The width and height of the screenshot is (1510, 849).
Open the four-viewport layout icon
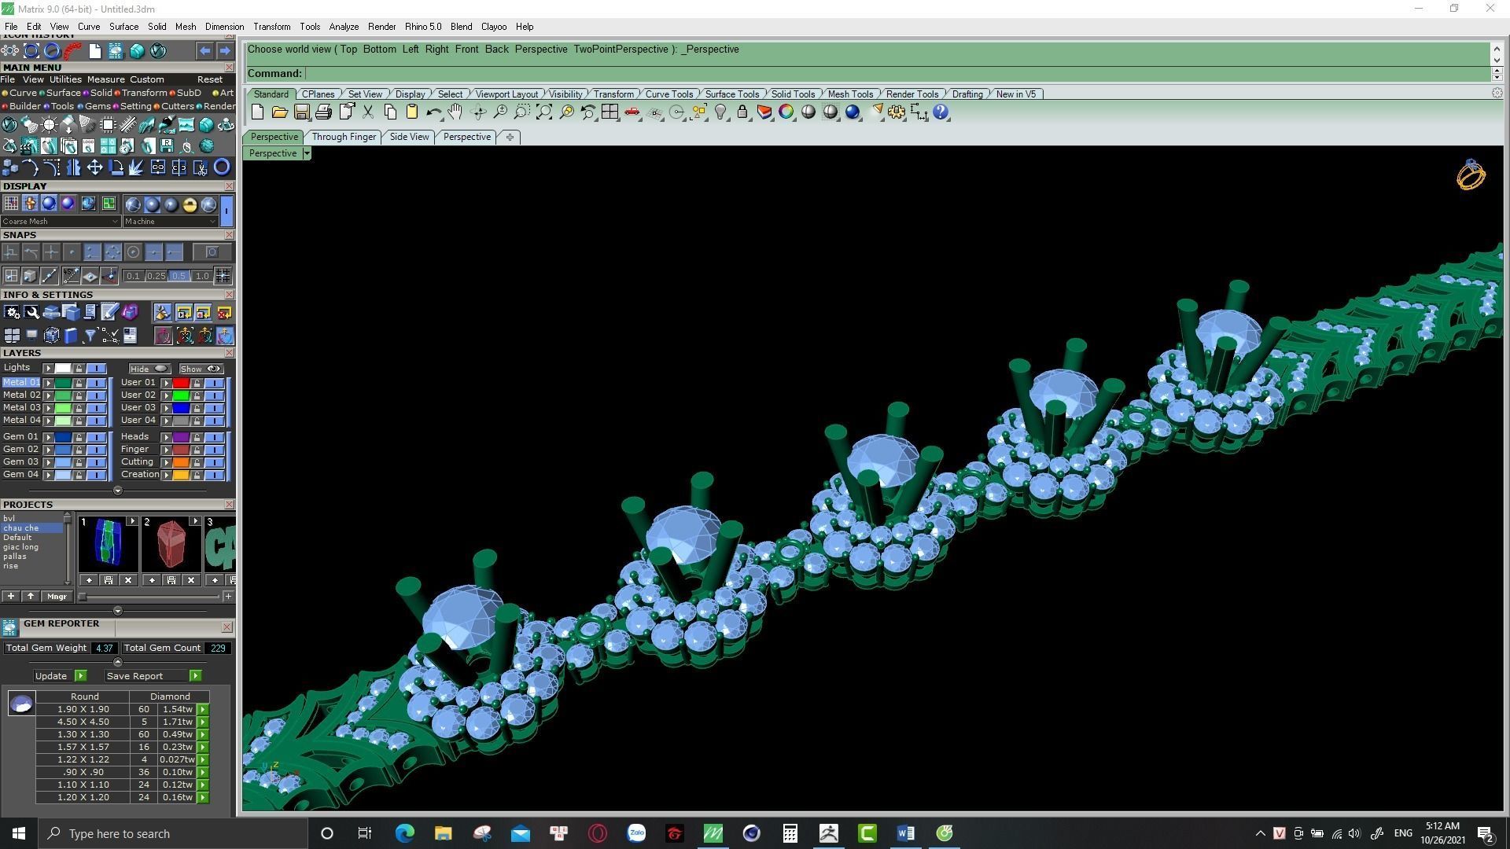tap(610, 112)
